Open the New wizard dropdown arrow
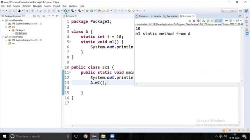The image size is (250, 140). pos(6,11)
